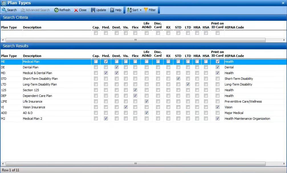The width and height of the screenshot is (287, 173).
Task: Select the 'Section 125' description cell
Action: pyautogui.click(x=57, y=90)
